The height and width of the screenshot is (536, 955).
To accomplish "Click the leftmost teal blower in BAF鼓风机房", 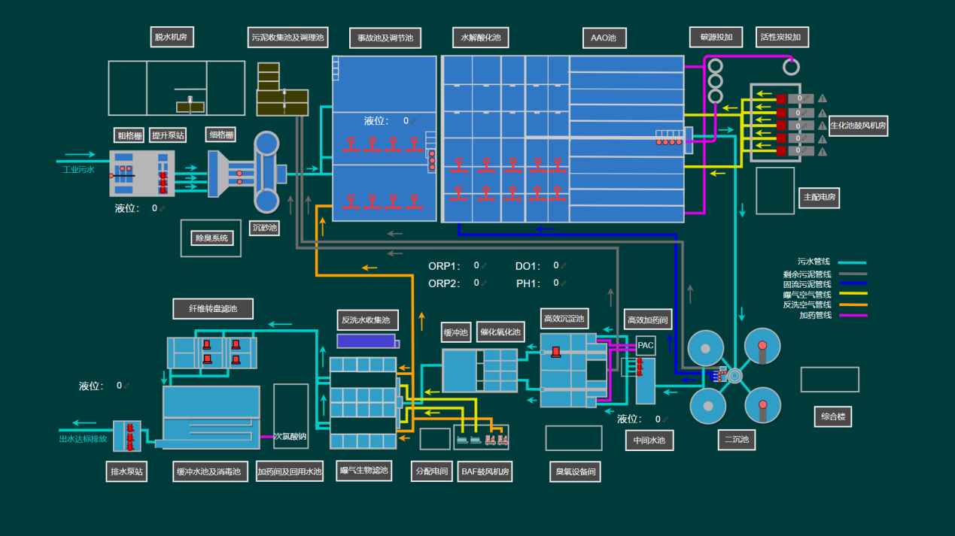I will click(462, 440).
